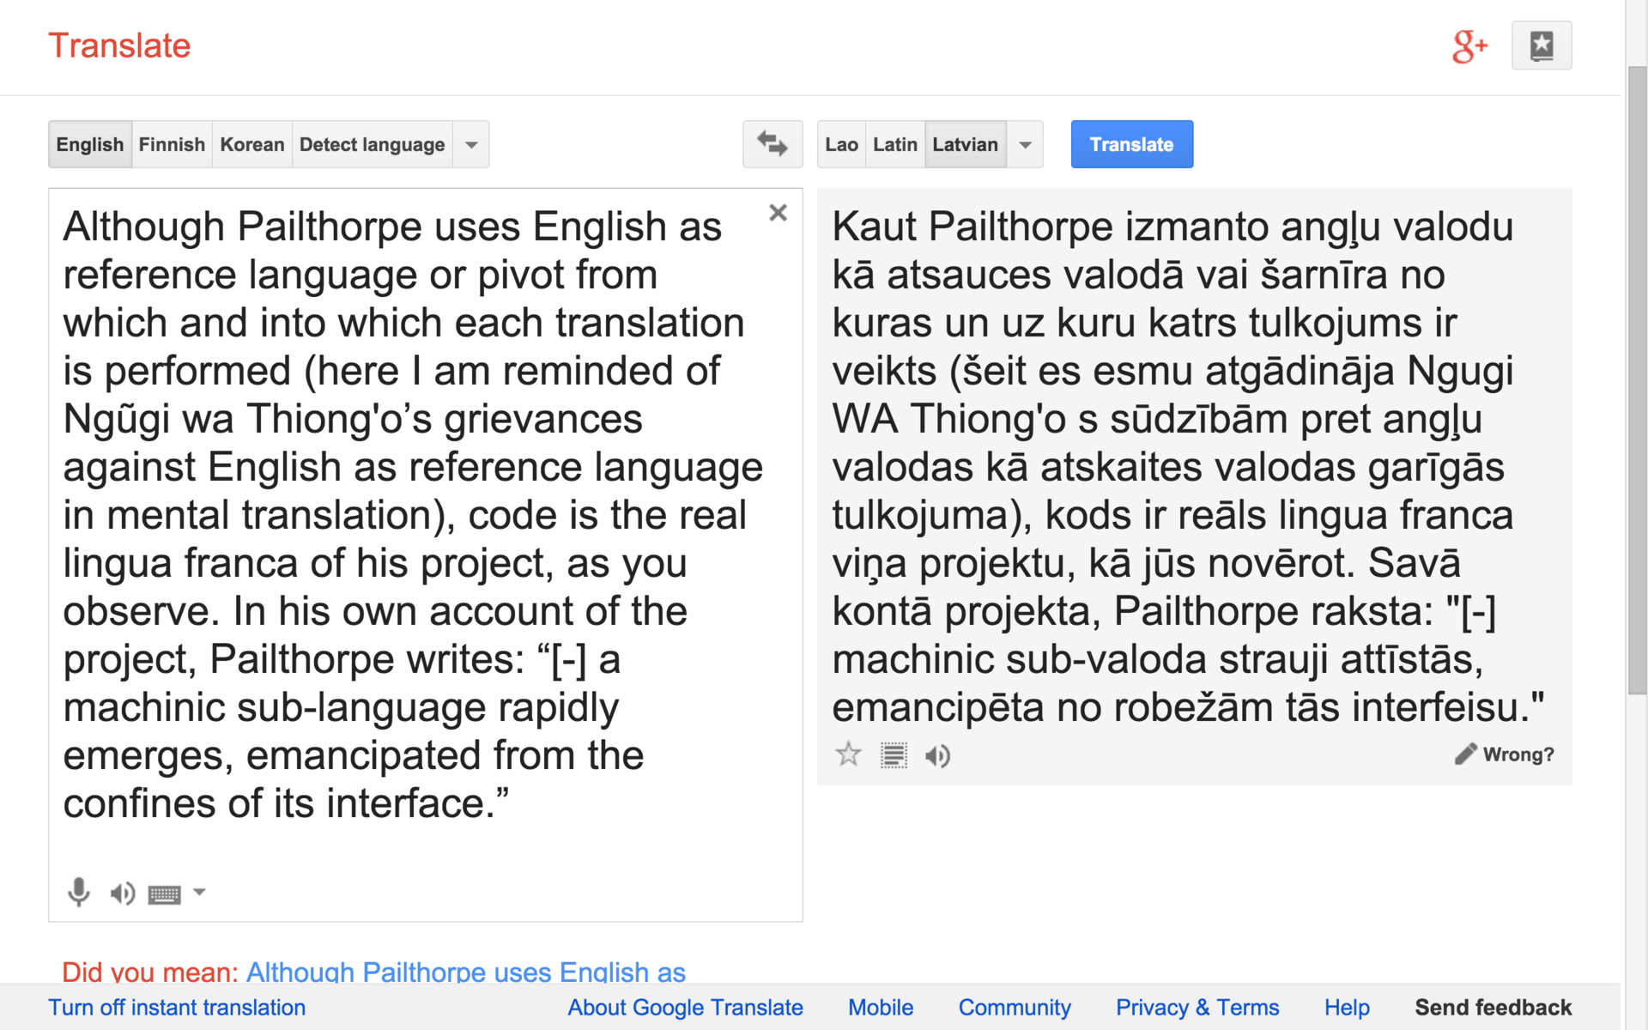The height and width of the screenshot is (1030, 1648).
Task: Listen to Latvian translation speaker icon
Action: (x=936, y=755)
